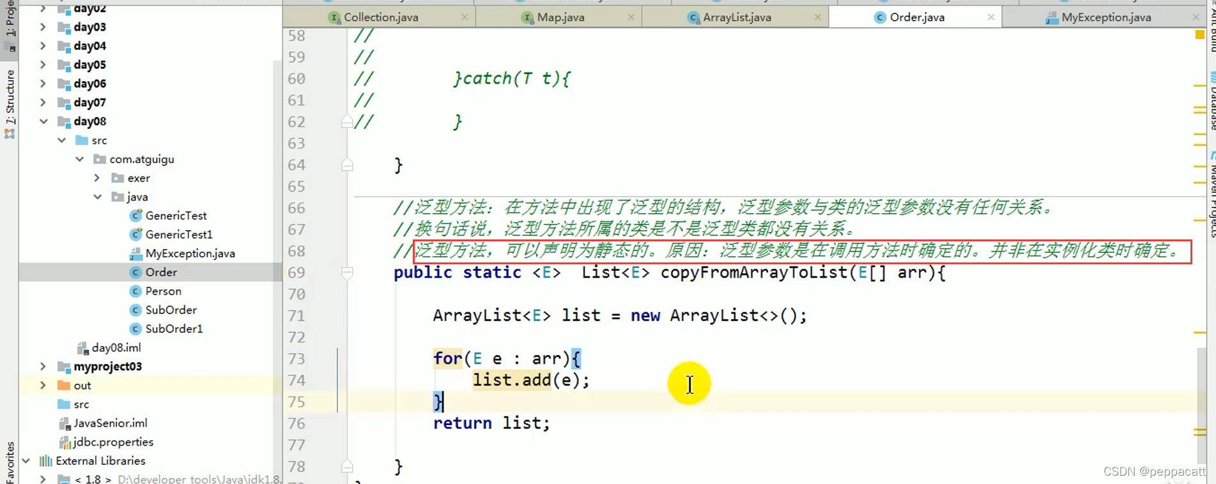Click the Person class icon

135,291
